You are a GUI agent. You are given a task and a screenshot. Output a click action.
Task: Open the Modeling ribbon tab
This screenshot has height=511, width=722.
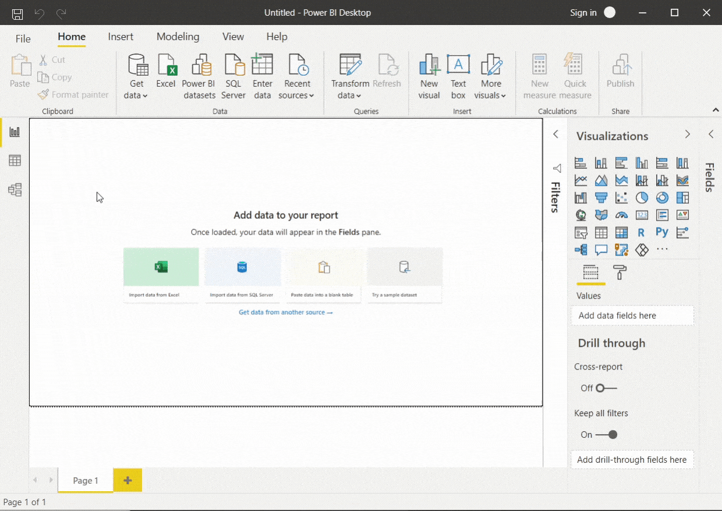pos(178,37)
